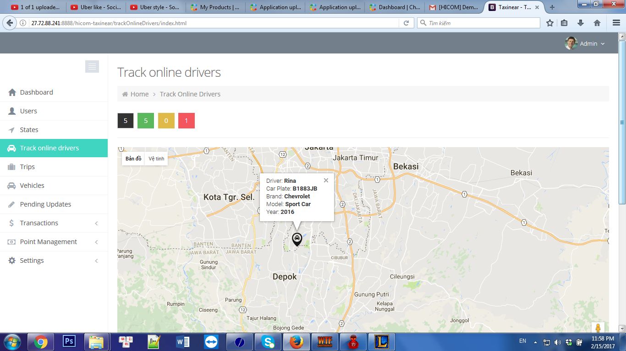
Task: Open Microsoft Word from the taskbar
Action: pos(183,341)
